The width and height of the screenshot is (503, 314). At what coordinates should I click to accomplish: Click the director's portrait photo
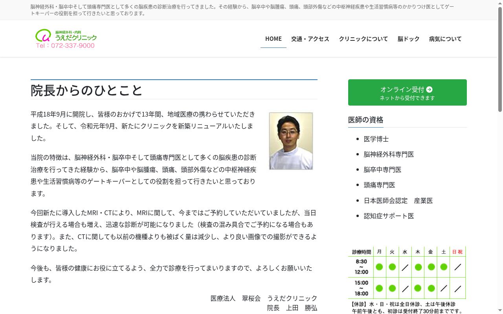click(x=291, y=141)
